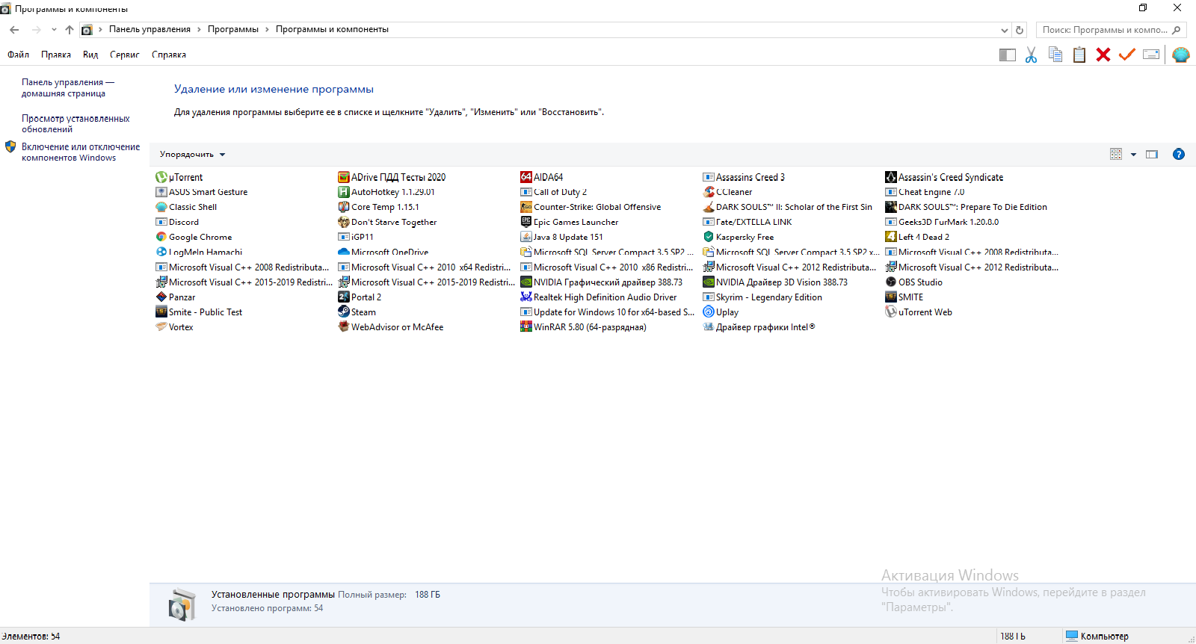Go to Панель управления breadcrumb
The image size is (1196, 644).
[x=149, y=30]
